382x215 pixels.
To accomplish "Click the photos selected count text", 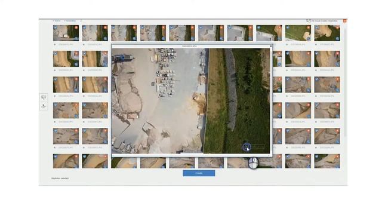I will click(60, 179).
